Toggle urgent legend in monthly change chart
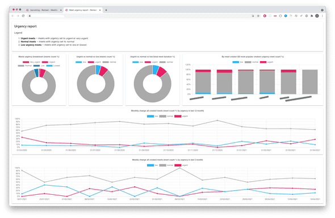The image size is (335, 218). (181, 116)
